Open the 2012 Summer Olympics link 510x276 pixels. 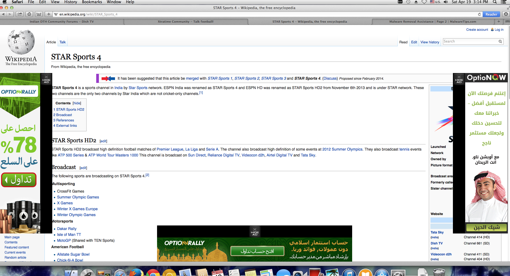pyautogui.click(x=342, y=149)
